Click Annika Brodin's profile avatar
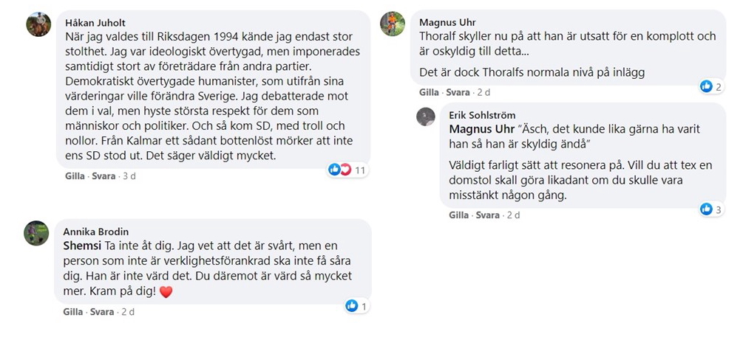The height and width of the screenshot is (351, 743). point(36,233)
